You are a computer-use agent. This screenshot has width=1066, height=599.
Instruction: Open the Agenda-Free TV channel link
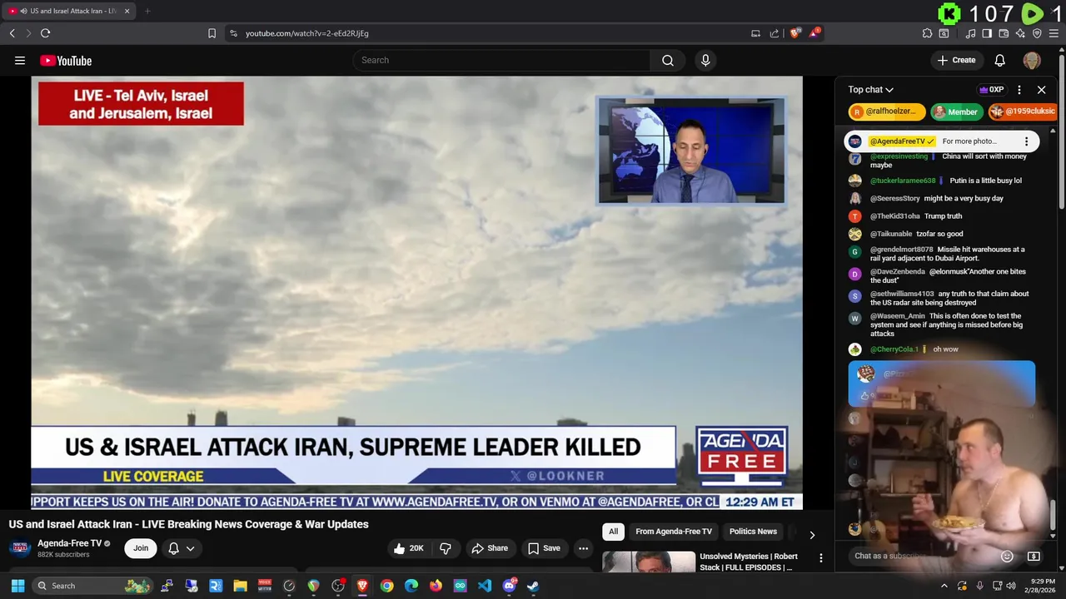coord(69,543)
